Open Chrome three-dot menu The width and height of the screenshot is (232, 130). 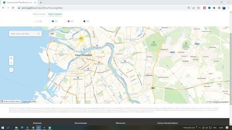[x=229, y=8]
